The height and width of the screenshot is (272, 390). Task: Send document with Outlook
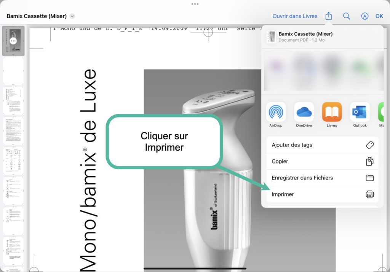360,112
